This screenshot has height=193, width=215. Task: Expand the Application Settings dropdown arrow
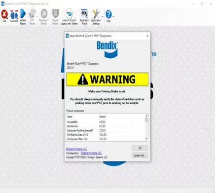pyautogui.click(x=102, y=17)
